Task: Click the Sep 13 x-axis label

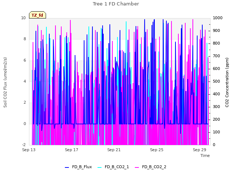Action: click(x=29, y=150)
